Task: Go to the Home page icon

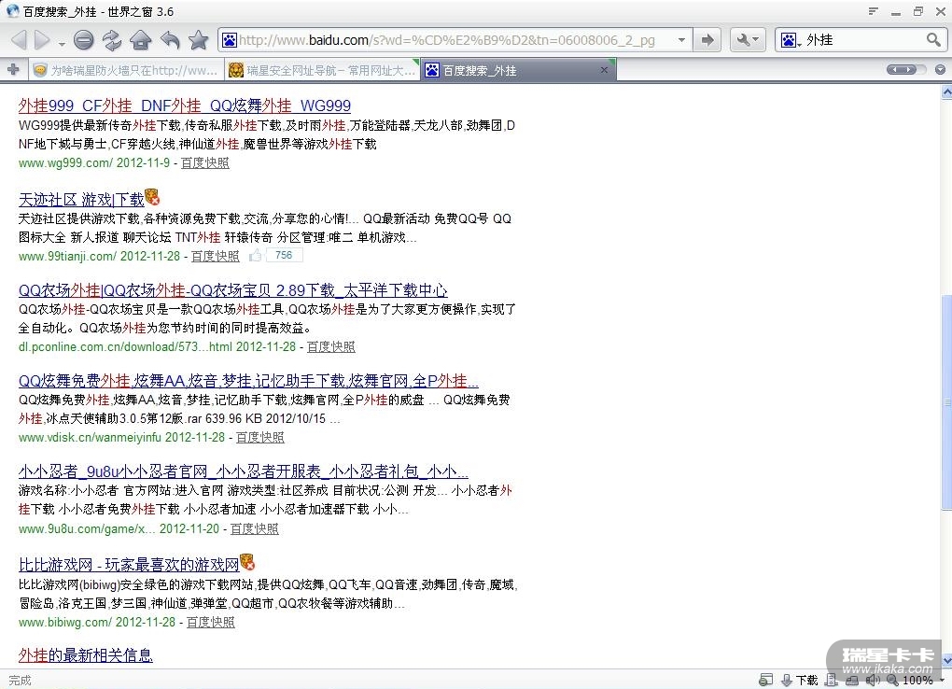Action: [x=140, y=40]
